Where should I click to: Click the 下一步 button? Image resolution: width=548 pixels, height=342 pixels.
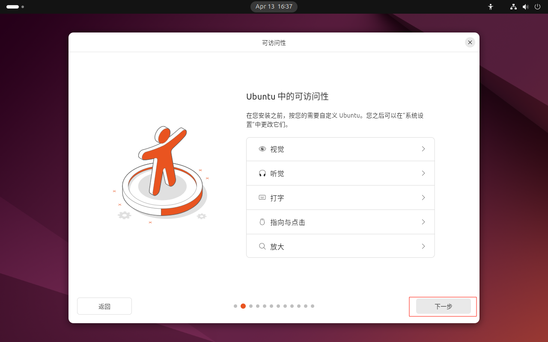pos(444,306)
